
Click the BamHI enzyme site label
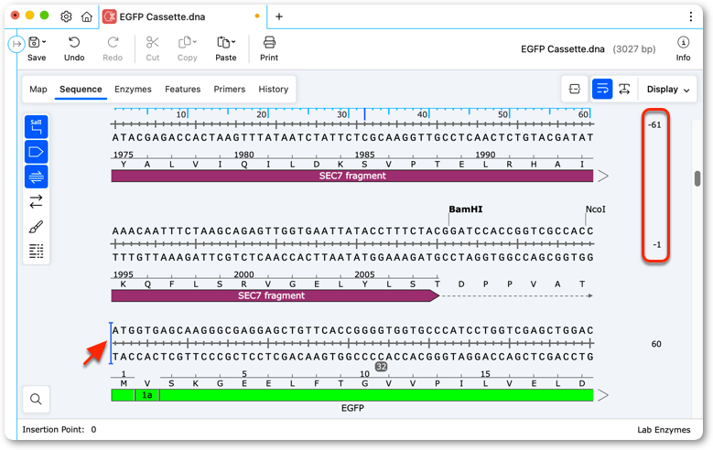tap(466, 209)
